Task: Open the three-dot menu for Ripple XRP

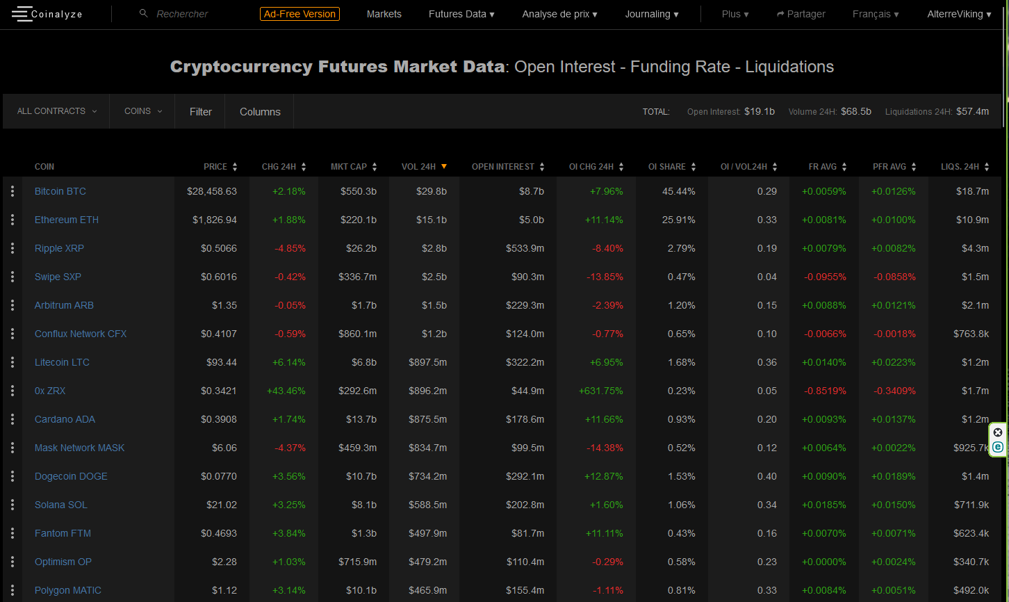Action: point(13,248)
